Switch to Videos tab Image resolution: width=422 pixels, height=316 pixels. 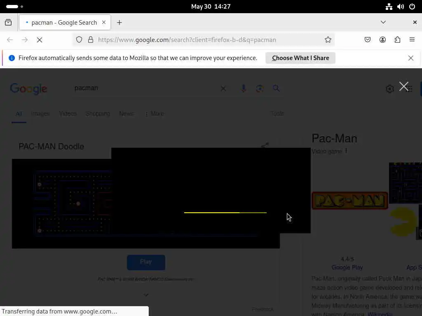(68, 114)
